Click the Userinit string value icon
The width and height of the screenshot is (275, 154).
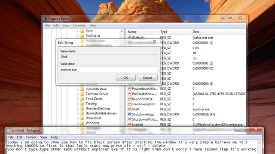(x=129, y=124)
